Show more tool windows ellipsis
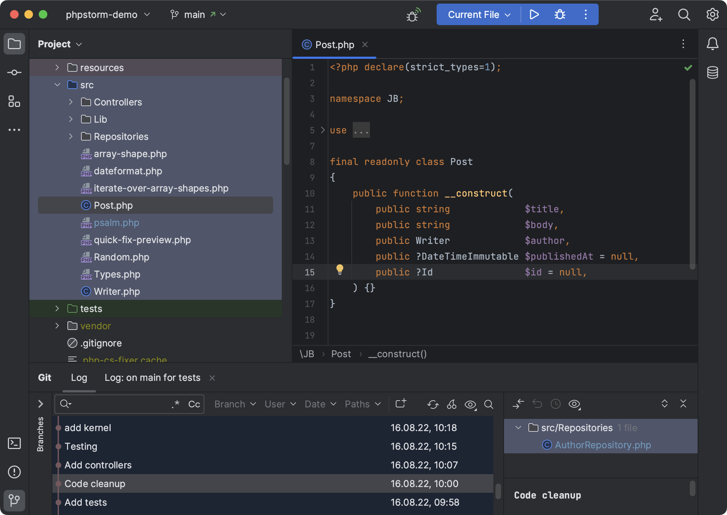Viewport: 727px width, 515px height. [14, 130]
